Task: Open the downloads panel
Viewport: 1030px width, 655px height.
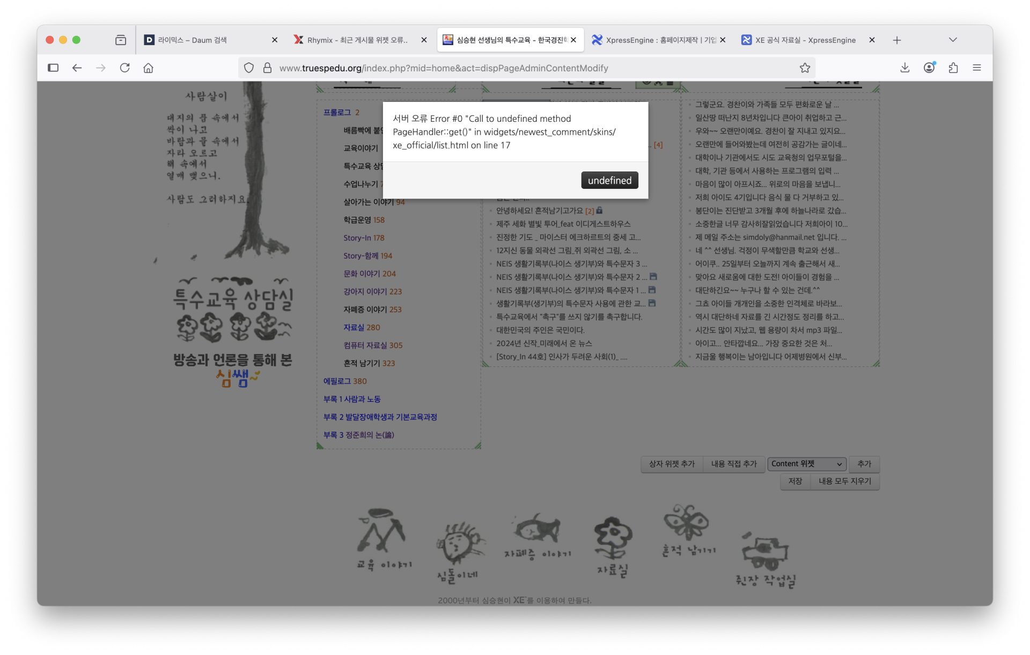Action: coord(904,68)
